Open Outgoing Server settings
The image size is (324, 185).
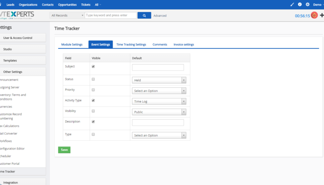10,87
